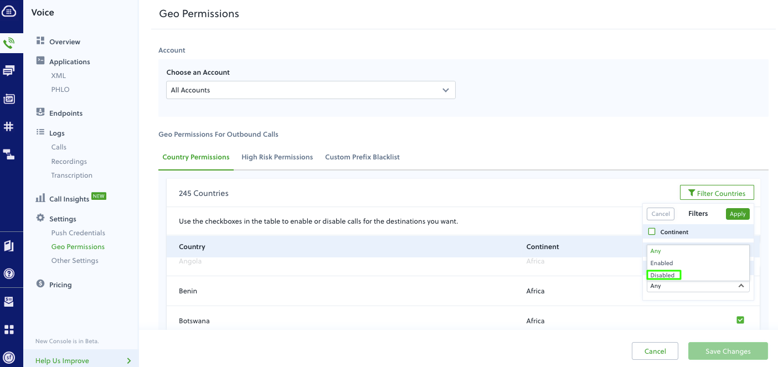Open the apps grid icon in left rail

(9, 330)
